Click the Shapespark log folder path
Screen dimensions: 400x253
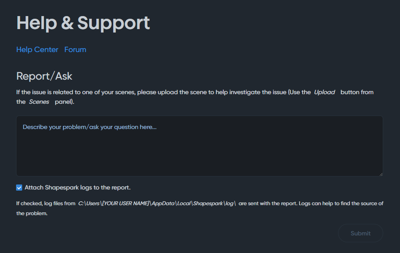(x=157, y=204)
